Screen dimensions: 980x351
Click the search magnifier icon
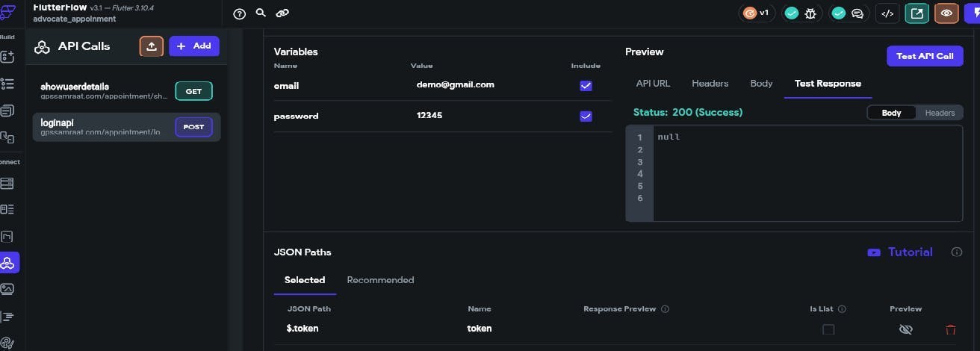pyautogui.click(x=261, y=13)
